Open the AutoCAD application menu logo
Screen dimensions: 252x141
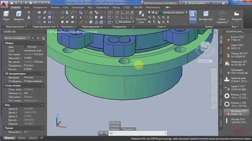4,4
